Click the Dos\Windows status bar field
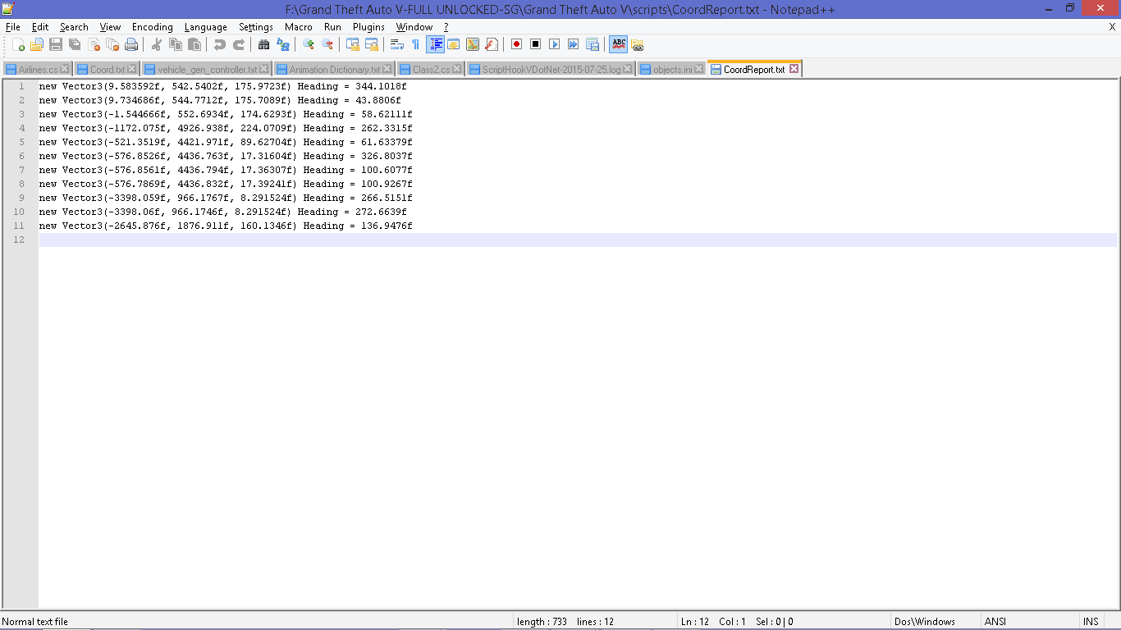Screen dimensions: 1121x630 (935, 622)
